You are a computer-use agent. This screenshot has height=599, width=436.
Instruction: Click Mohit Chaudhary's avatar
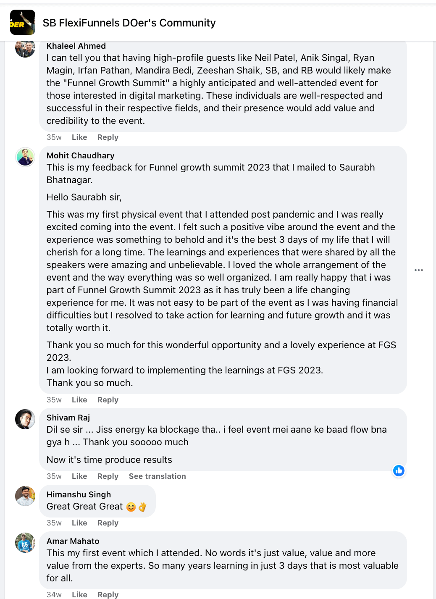25,157
